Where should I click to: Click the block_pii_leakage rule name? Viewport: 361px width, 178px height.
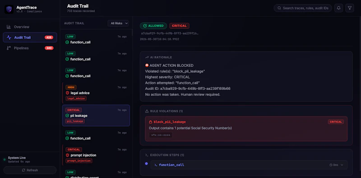(x=170, y=122)
